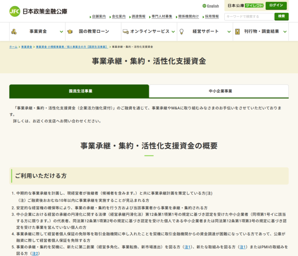Image resolution: width=298 pixels, height=256 pixels.
Task: Click the 注2 footnote link
Action: click(35, 254)
